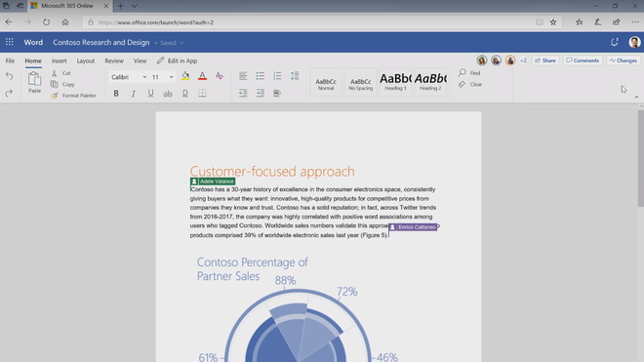Activate the Format Painter brush
Image resolution: width=644 pixels, height=362 pixels.
click(x=55, y=96)
